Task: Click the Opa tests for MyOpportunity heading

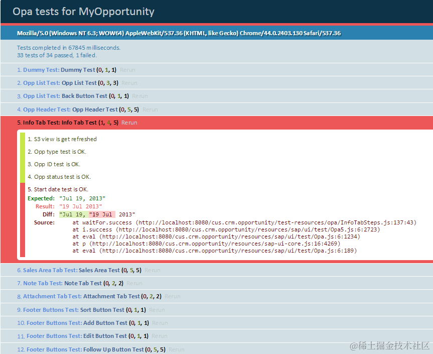Action: (x=83, y=12)
